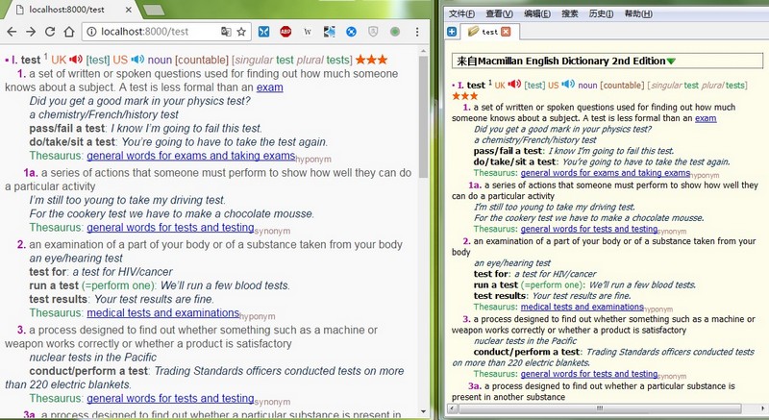Click the 'test results' phrase in the dictionary window
The image size is (769, 420).
tap(500, 296)
